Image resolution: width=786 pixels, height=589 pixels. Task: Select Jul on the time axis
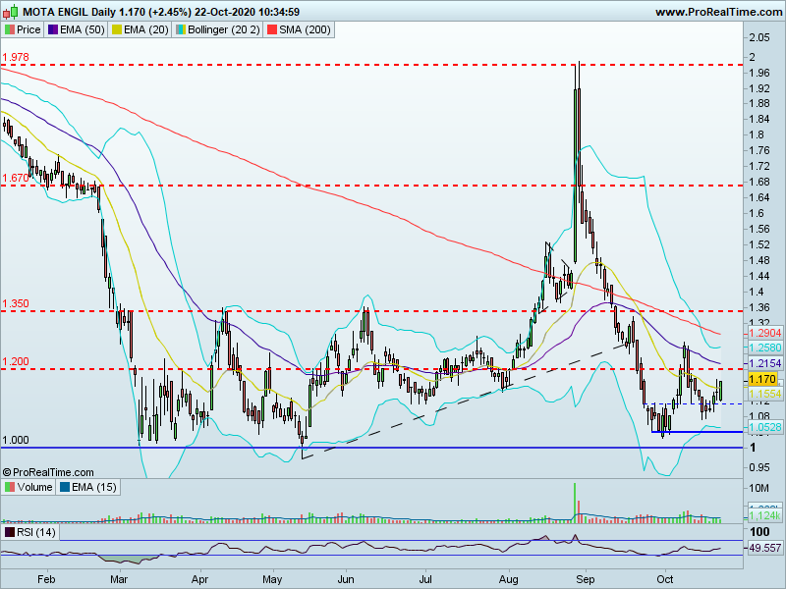click(425, 579)
